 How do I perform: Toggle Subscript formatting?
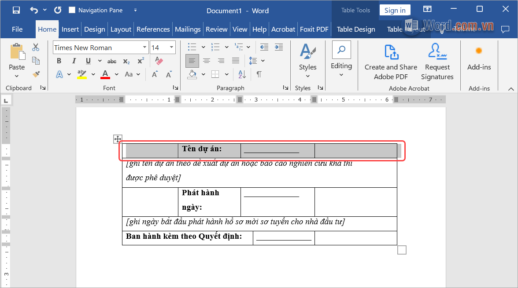pyautogui.click(x=126, y=61)
